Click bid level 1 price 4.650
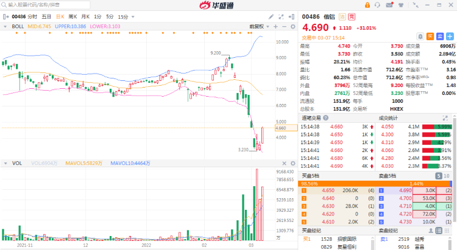The image size is (457, 250). [328, 190]
